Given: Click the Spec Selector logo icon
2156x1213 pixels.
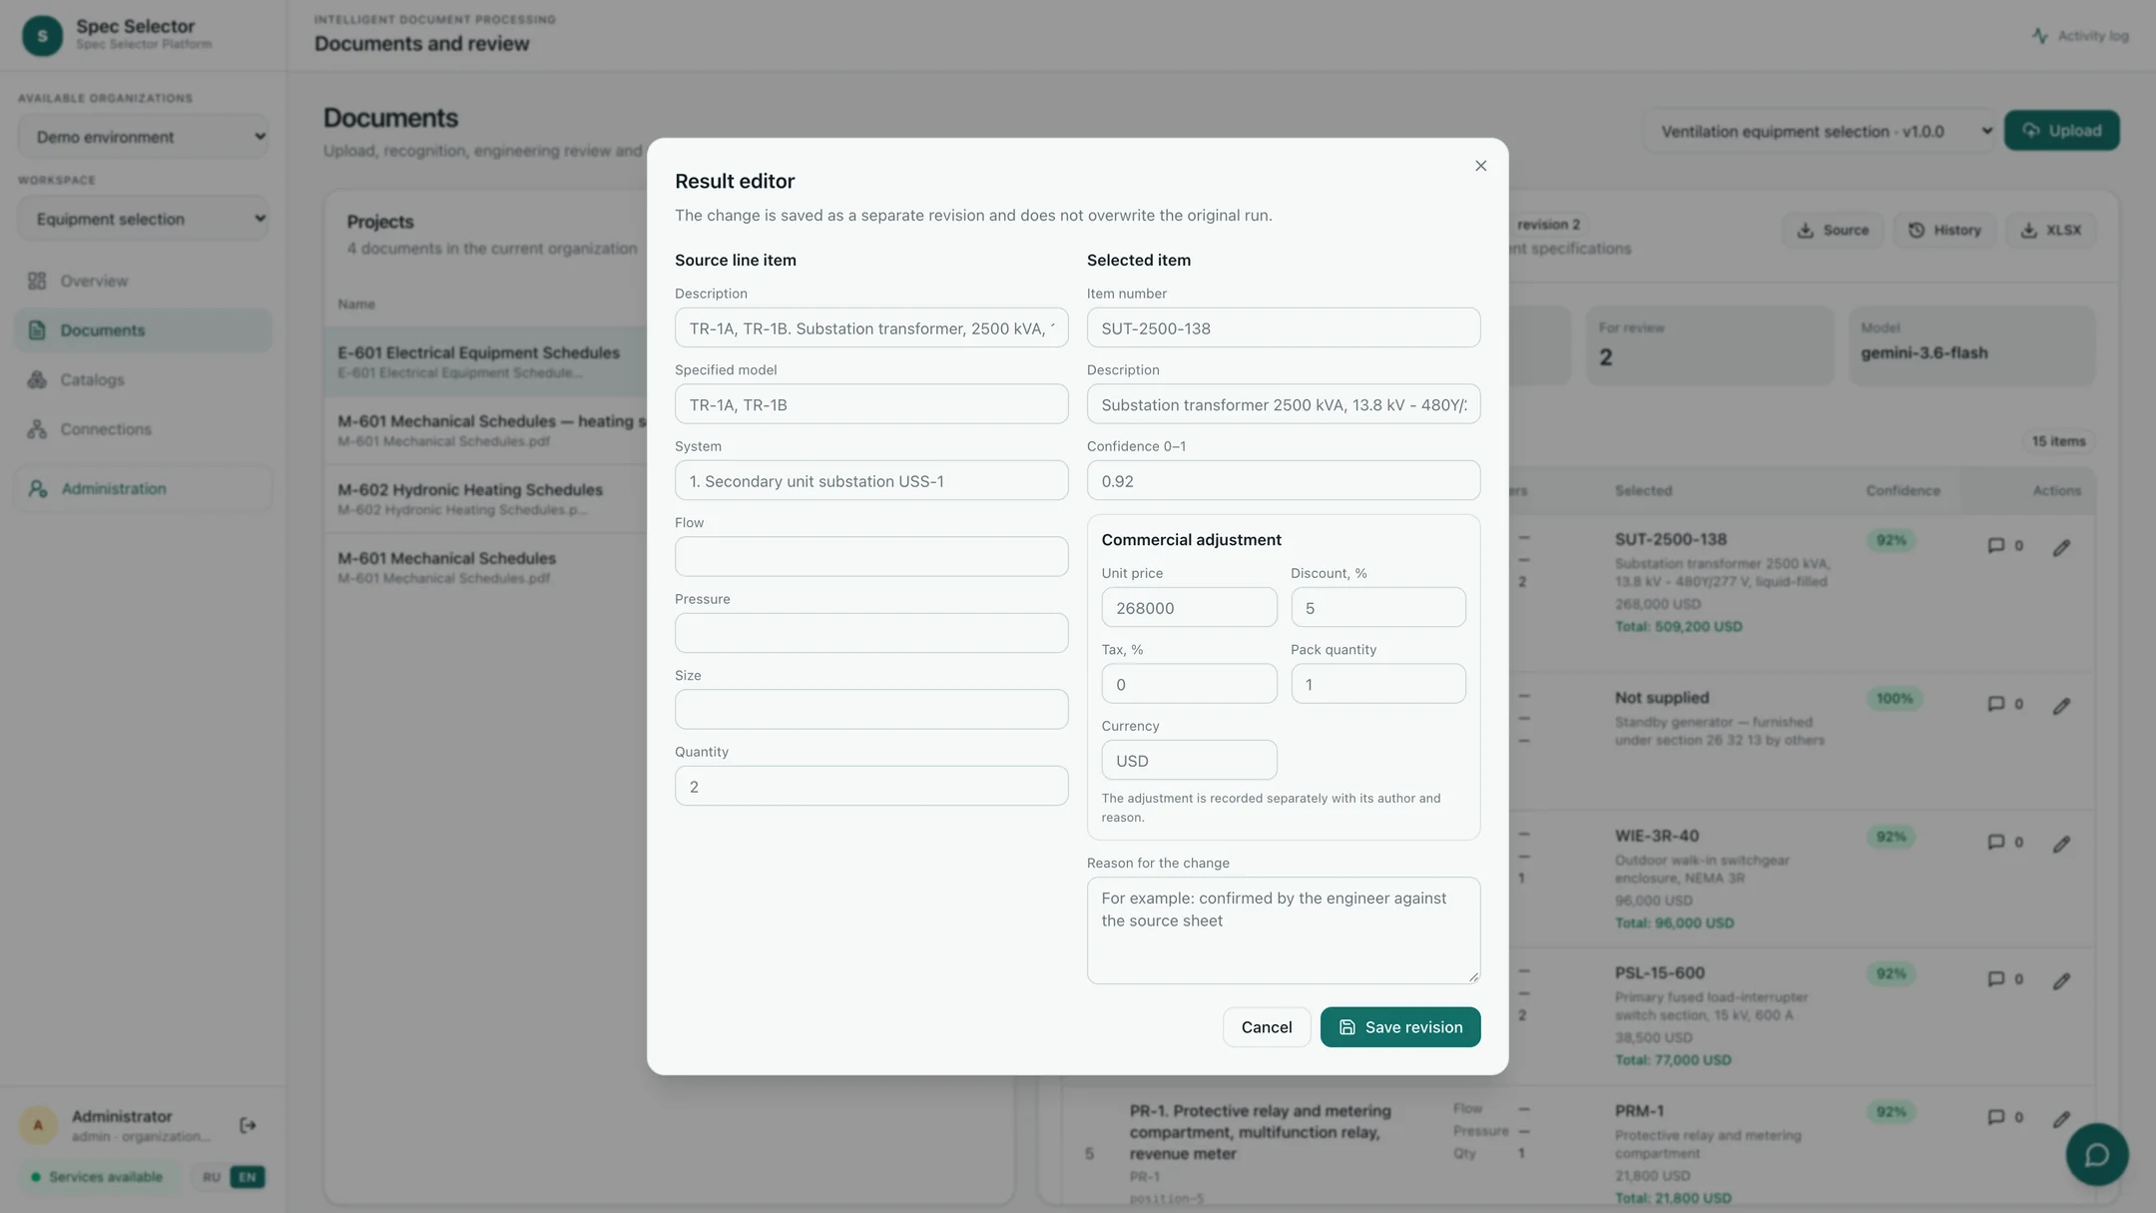Looking at the screenshot, I should coord(42,36).
